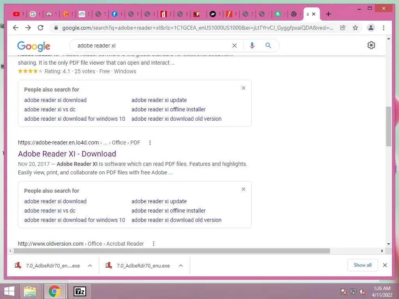Click the muted volume tray icon
Viewport: 399px width, 299px height.
click(362, 292)
